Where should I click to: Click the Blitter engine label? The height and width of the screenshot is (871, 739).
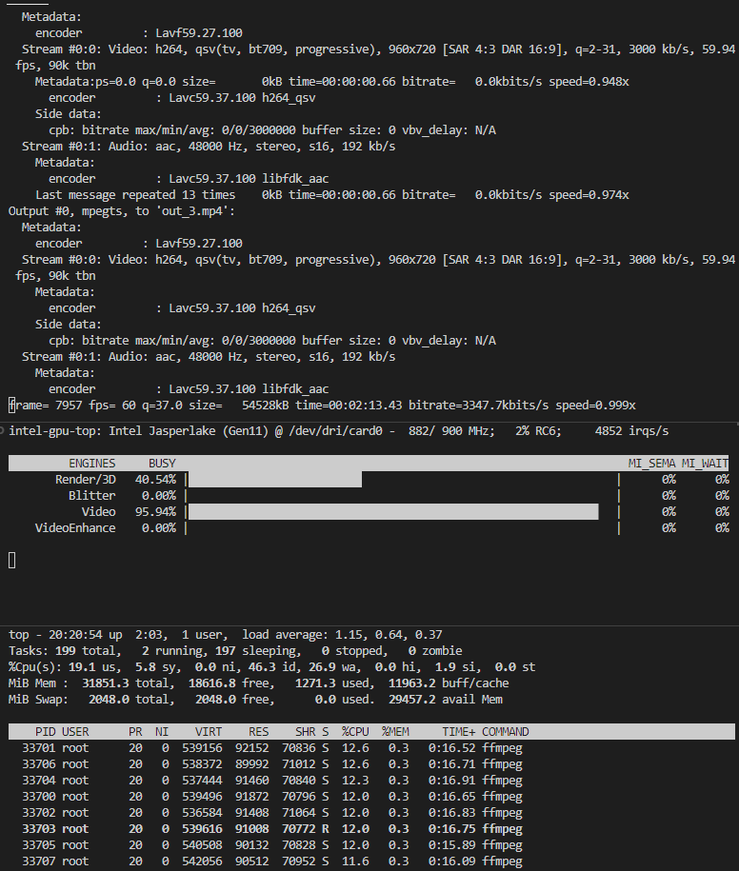(x=91, y=496)
